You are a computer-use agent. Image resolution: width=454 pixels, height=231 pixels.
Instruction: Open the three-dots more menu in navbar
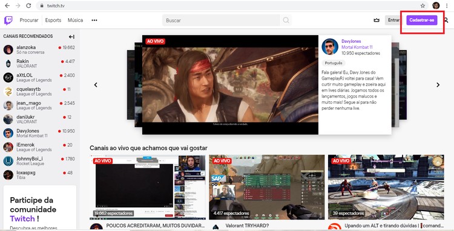coord(94,20)
